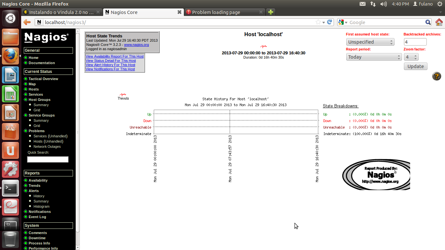
Task: Click Nagios logo in sidebar
Action: [x=47, y=37]
